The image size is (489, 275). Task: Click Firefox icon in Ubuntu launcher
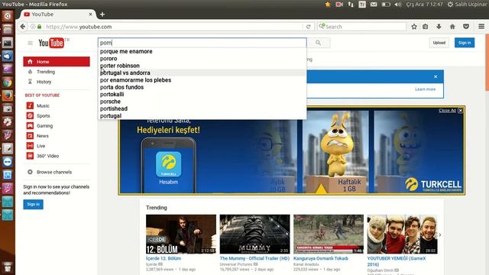[x=8, y=95]
